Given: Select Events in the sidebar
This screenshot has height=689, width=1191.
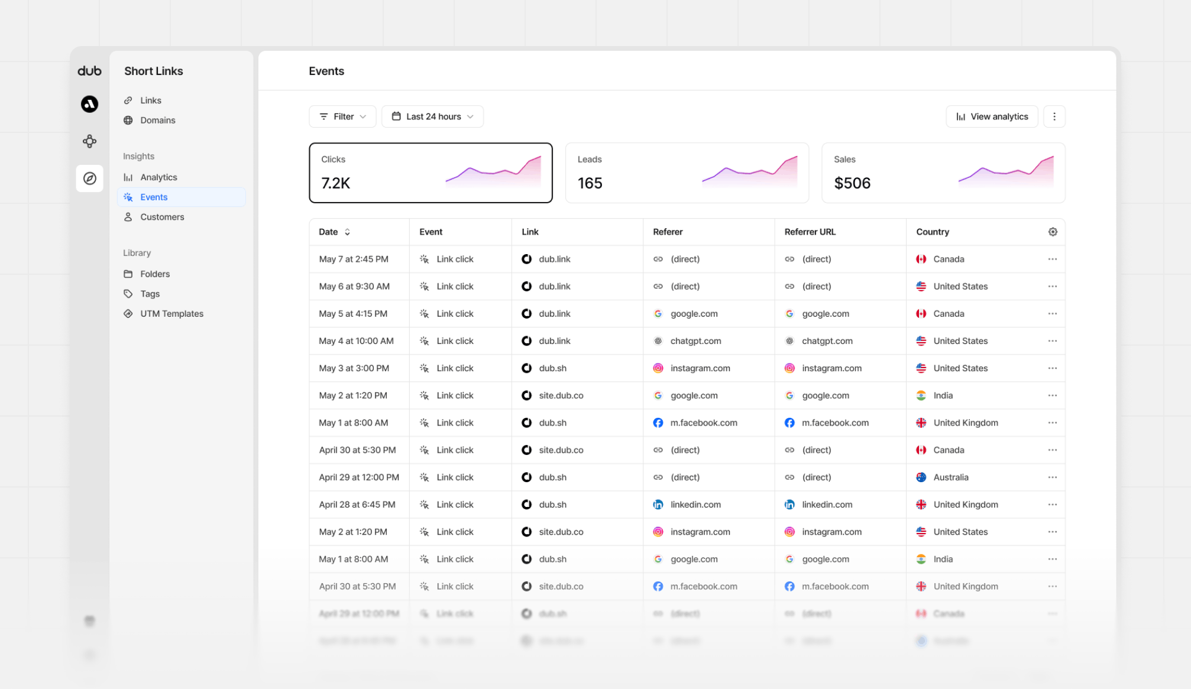Looking at the screenshot, I should tap(181, 197).
